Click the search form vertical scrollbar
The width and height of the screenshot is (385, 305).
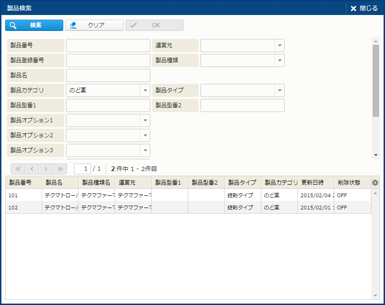click(x=376, y=81)
